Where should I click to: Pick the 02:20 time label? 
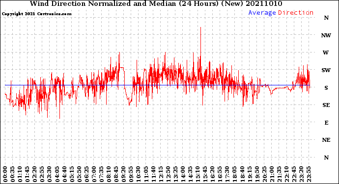click(35, 174)
